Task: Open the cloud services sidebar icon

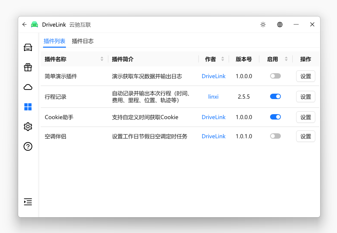Action: pyautogui.click(x=28, y=87)
